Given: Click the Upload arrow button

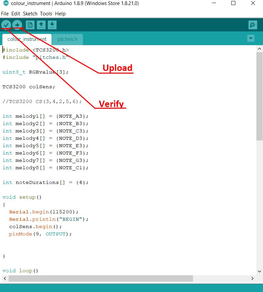Looking at the screenshot, I should pyautogui.click(x=17, y=25).
